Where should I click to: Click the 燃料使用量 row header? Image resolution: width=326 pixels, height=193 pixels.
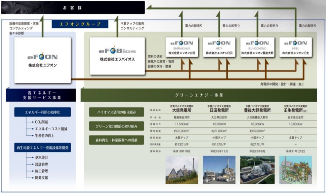click(x=155, y=144)
